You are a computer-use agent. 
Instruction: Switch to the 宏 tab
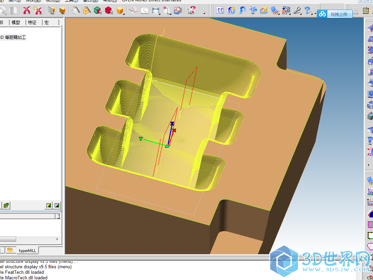click(x=46, y=22)
